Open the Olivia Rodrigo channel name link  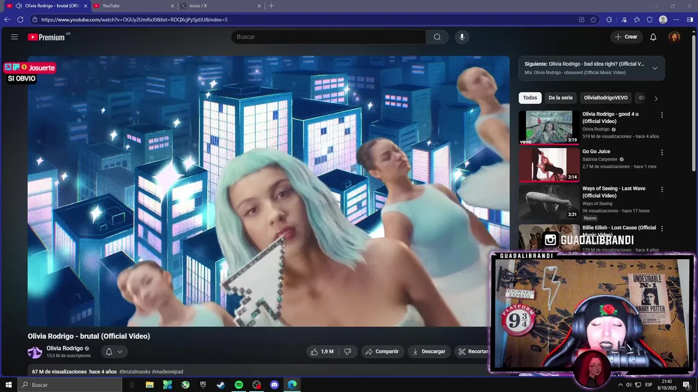(x=65, y=348)
